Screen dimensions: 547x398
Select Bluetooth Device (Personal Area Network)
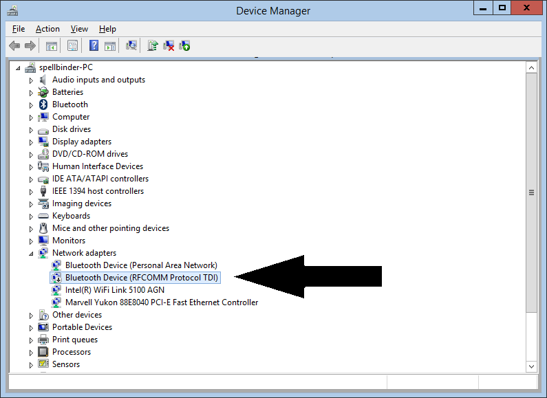click(140, 265)
